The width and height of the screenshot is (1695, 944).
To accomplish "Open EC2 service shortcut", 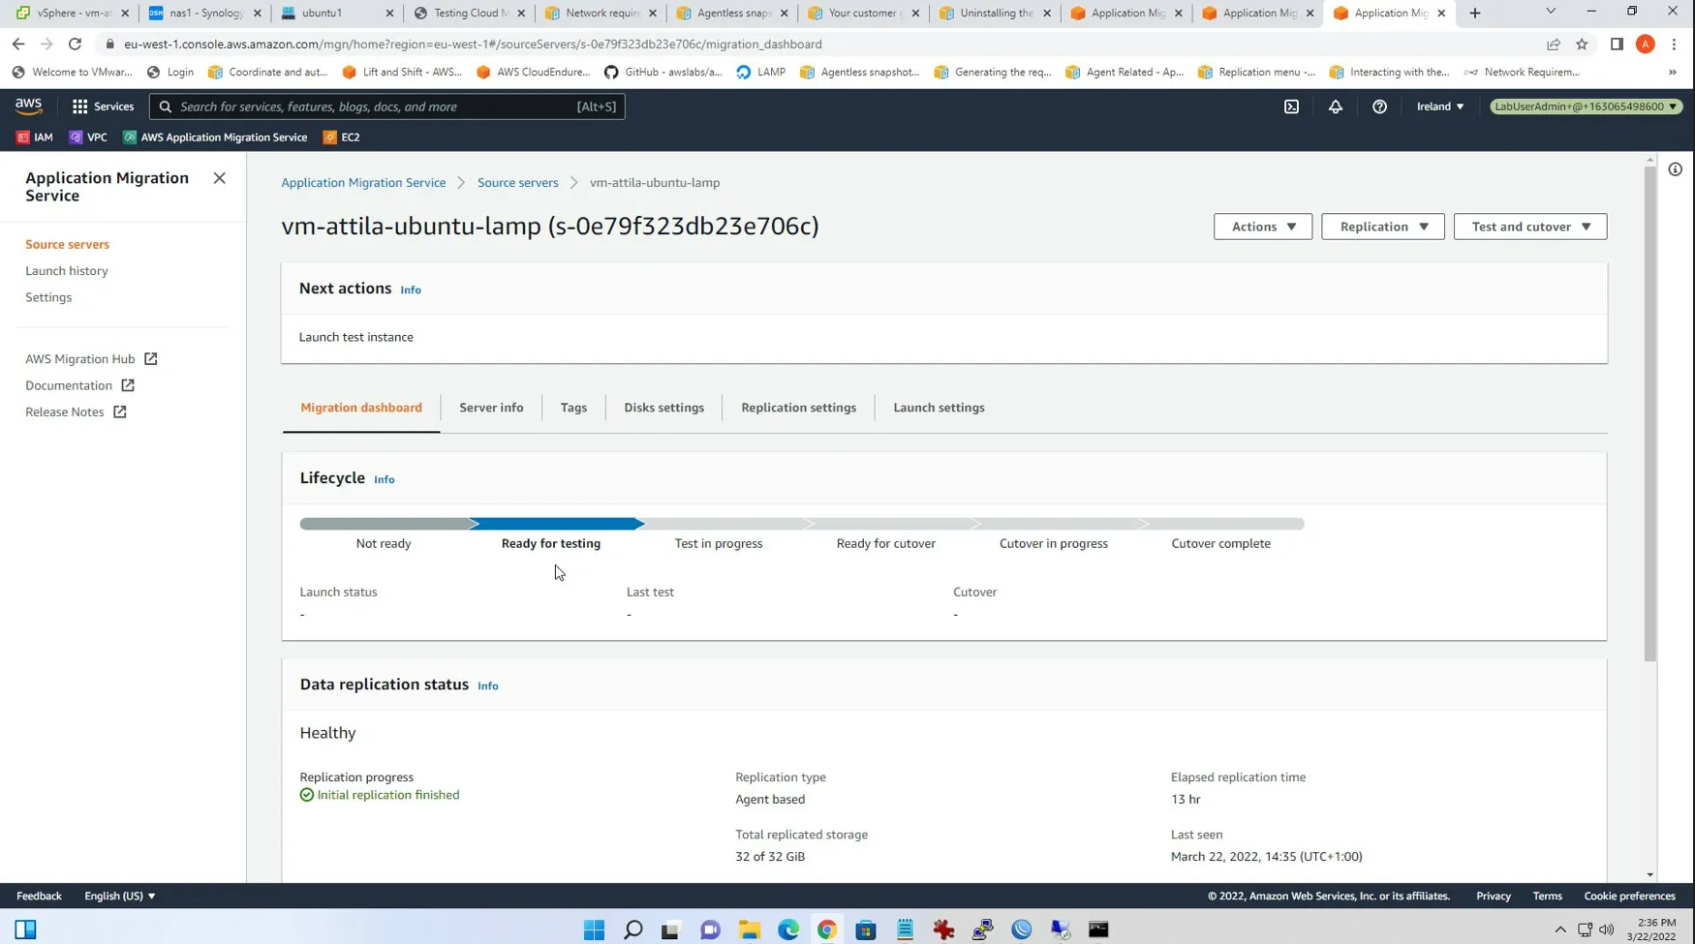I will click(x=342, y=137).
